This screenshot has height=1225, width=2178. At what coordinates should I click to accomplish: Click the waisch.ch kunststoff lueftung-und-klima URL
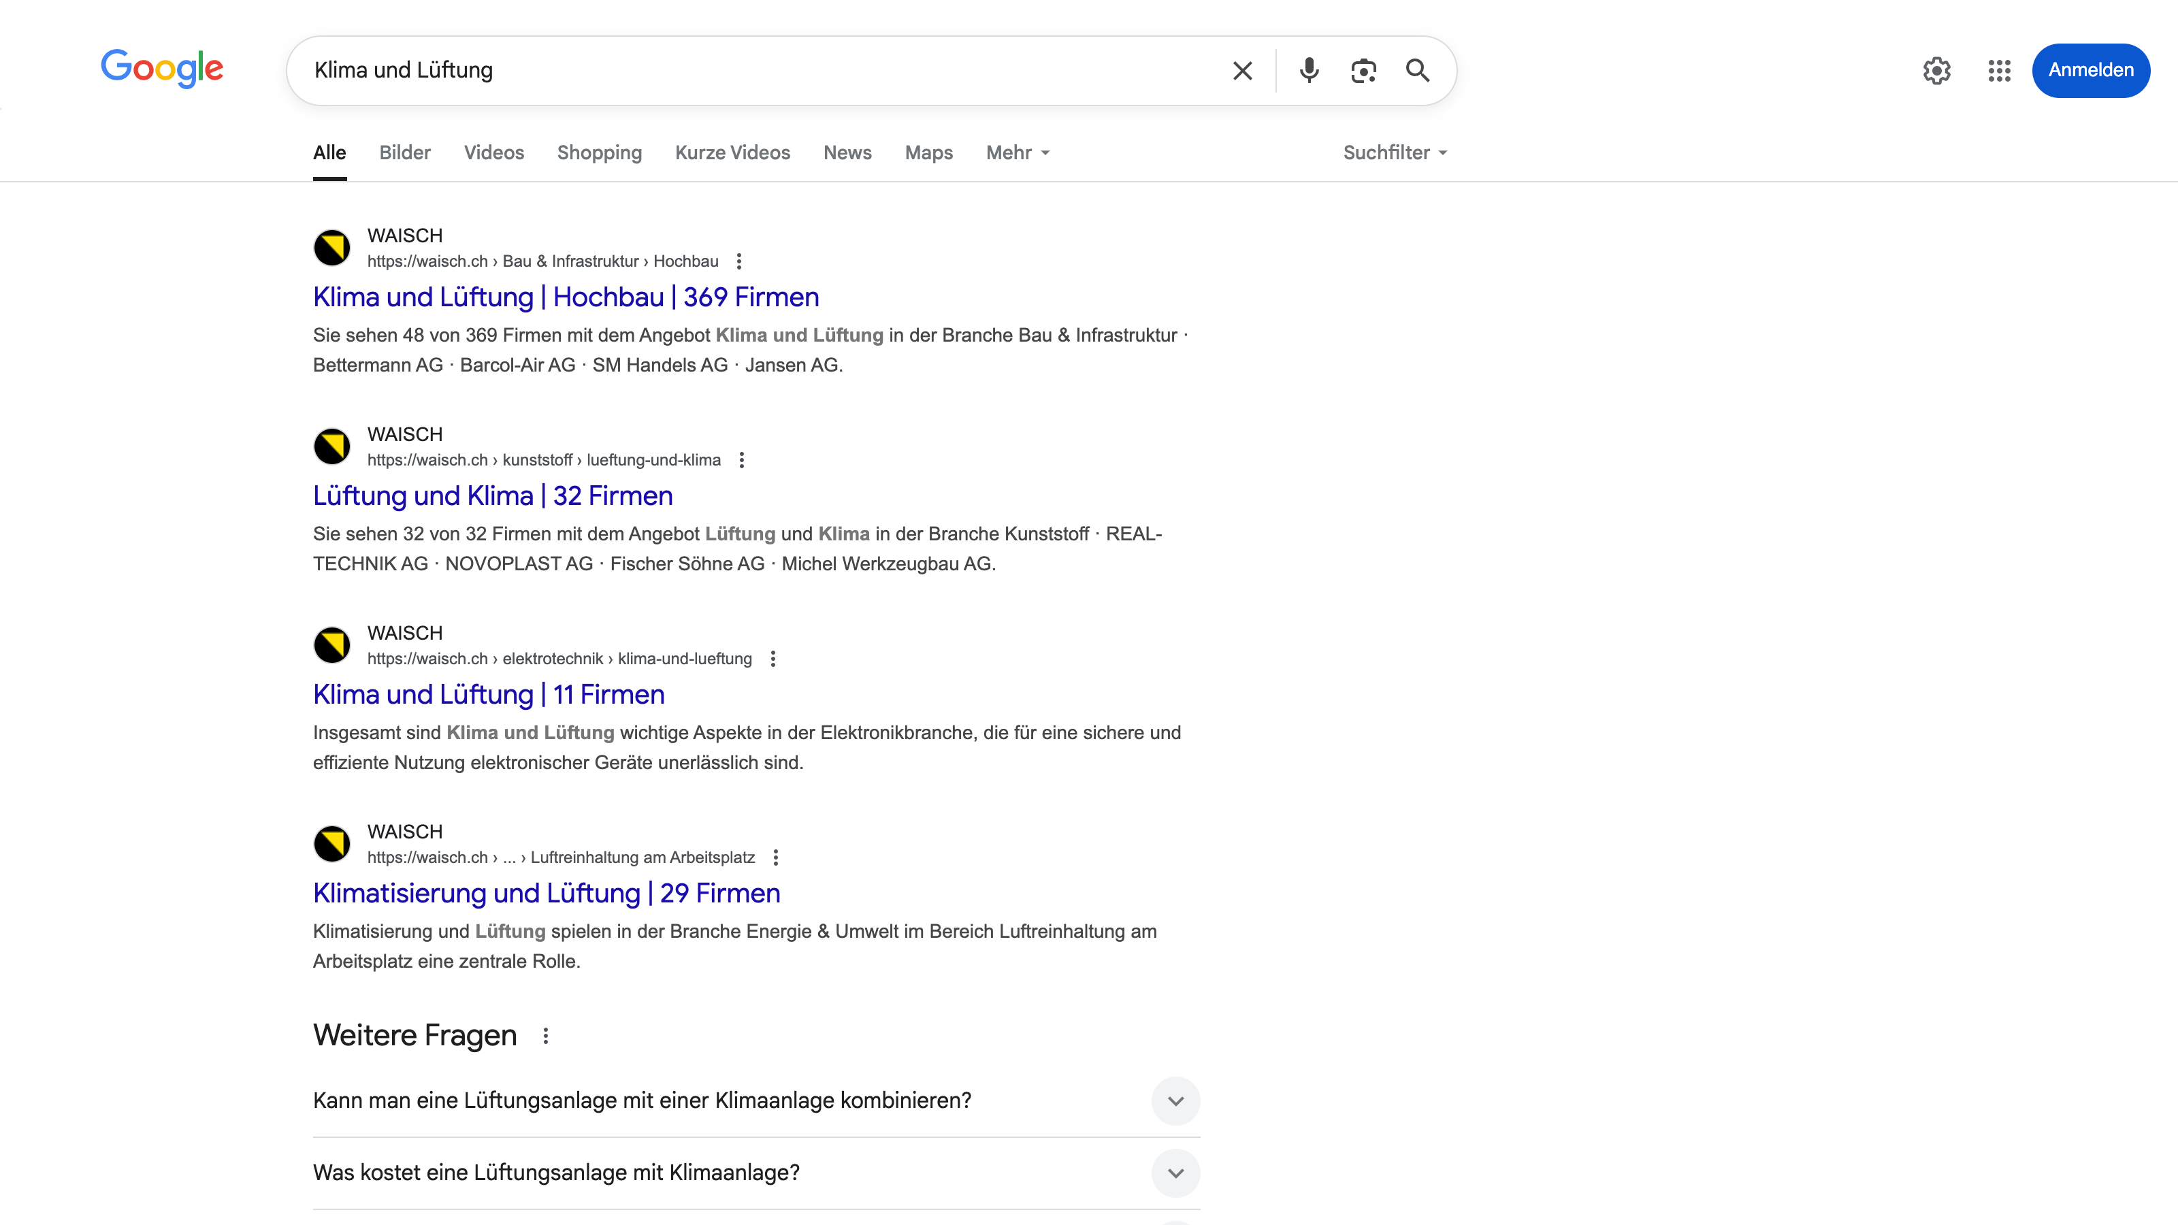point(544,460)
